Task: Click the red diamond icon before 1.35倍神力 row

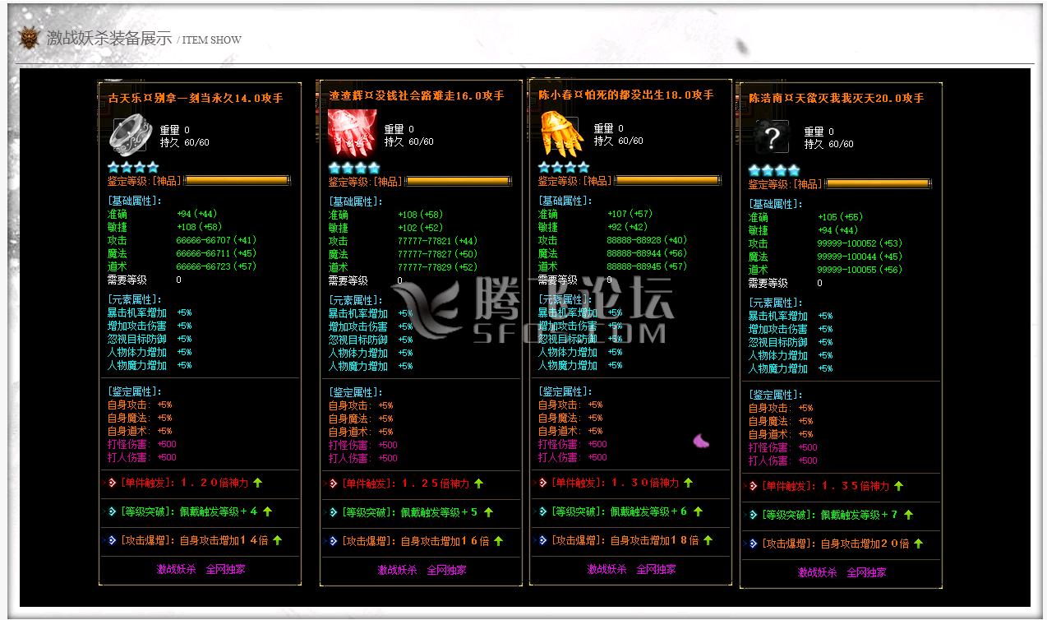Action: (x=754, y=486)
